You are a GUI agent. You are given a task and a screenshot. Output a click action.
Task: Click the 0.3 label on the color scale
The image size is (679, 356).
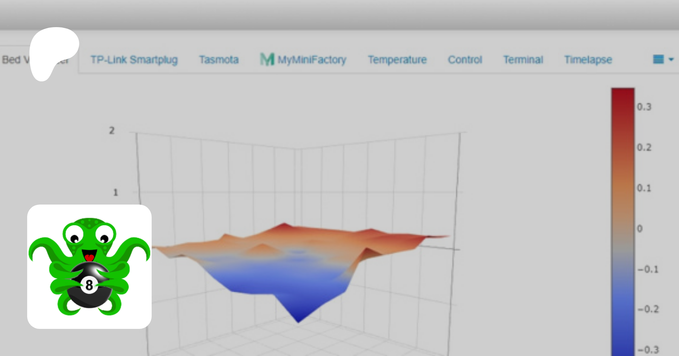coord(644,107)
